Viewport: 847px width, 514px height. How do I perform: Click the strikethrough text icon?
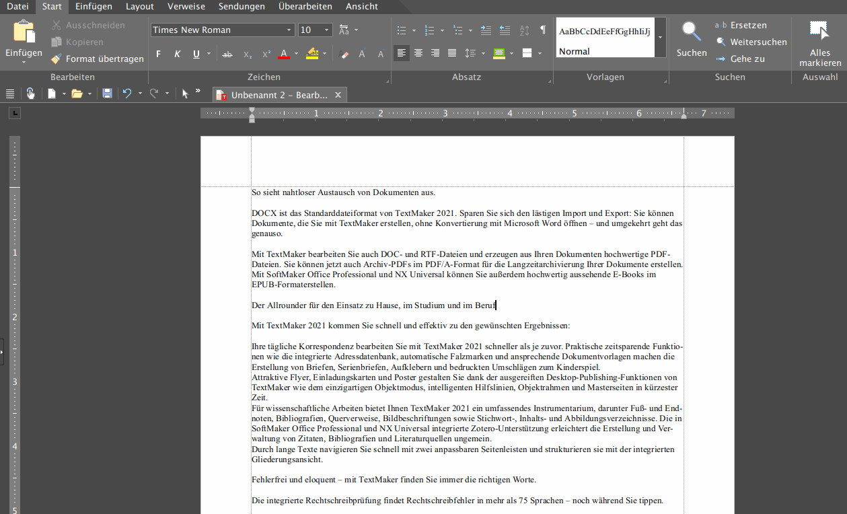[x=227, y=54]
